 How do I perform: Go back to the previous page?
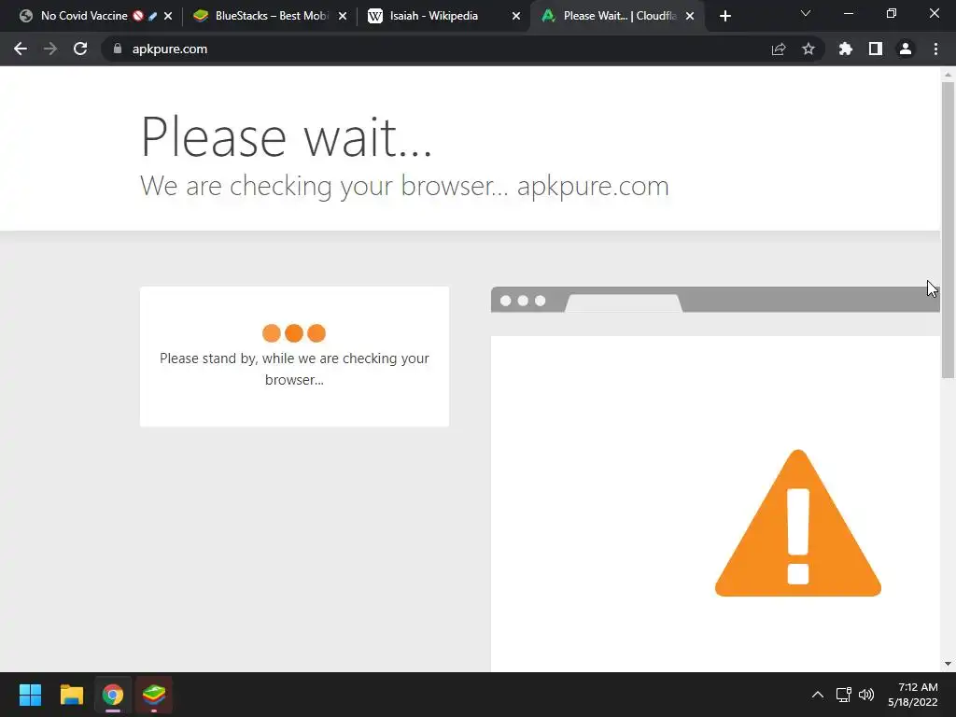point(21,49)
